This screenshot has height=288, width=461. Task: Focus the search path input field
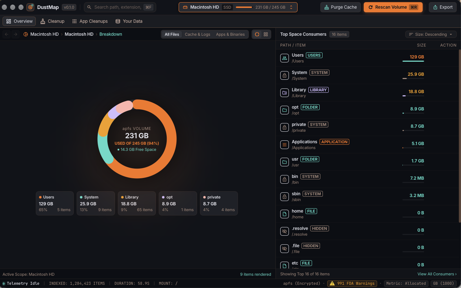point(120,7)
